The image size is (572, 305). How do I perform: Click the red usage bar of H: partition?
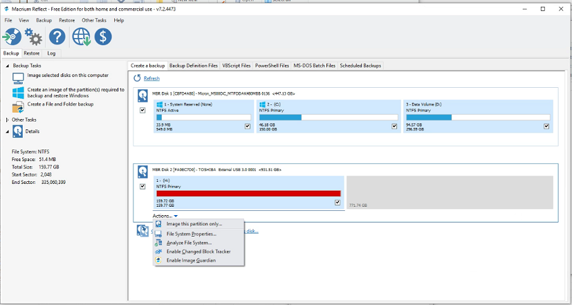tap(248, 194)
